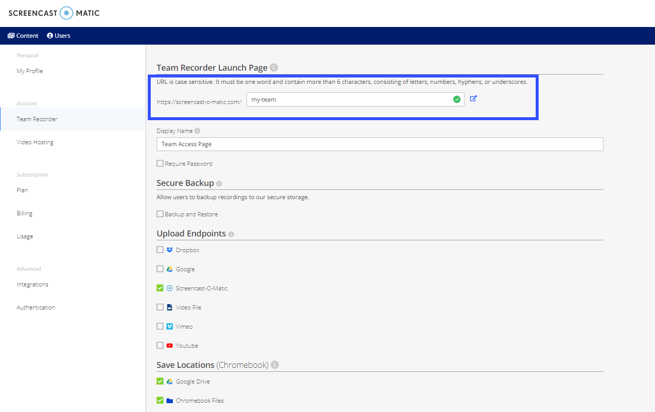This screenshot has width=655, height=412.
Task: Click the Vimeo logo icon
Action: [x=170, y=326]
